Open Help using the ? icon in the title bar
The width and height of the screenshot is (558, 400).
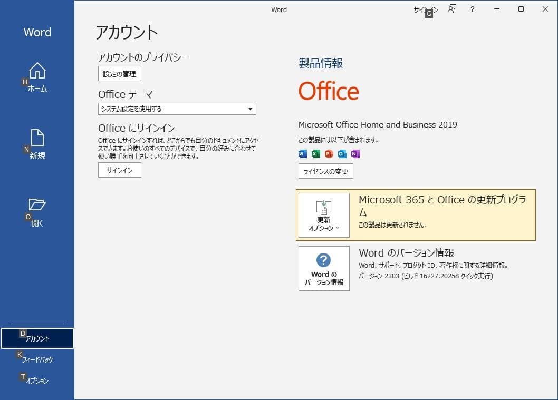click(473, 9)
